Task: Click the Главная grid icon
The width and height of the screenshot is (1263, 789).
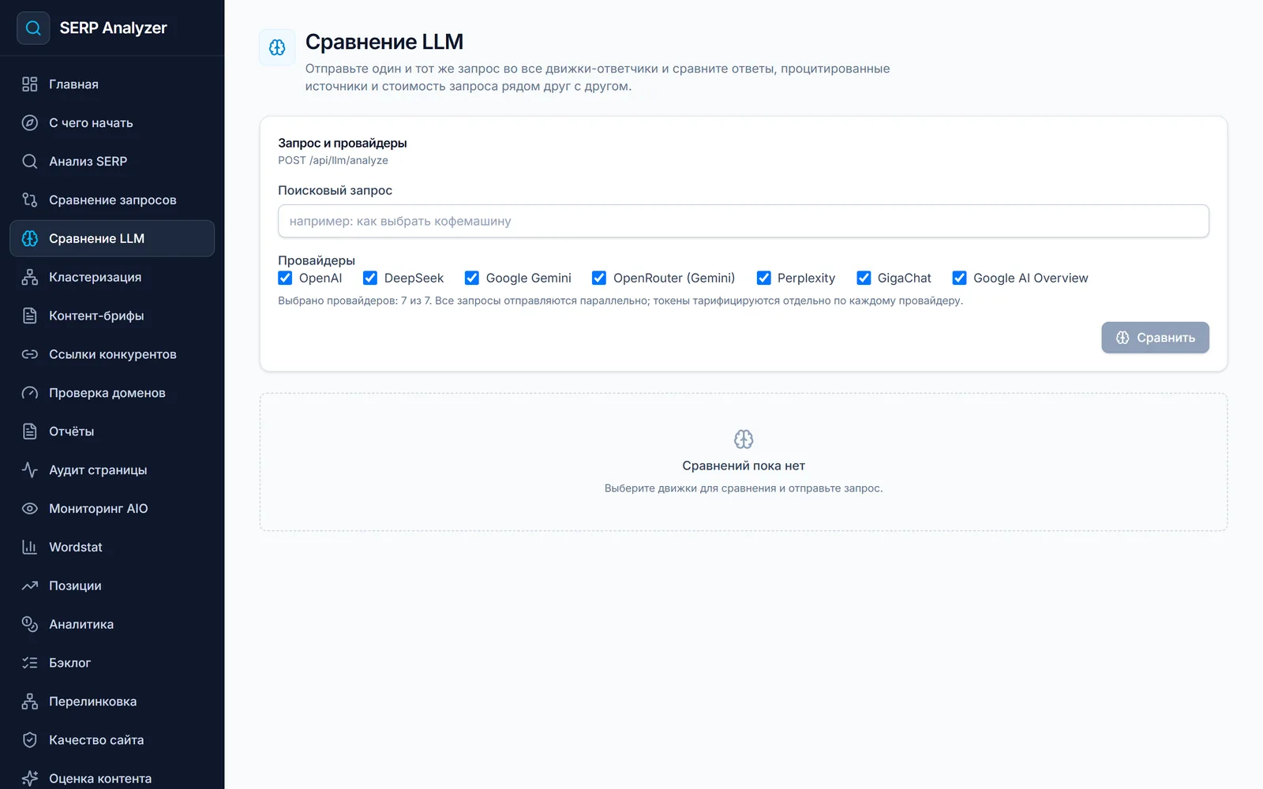Action: [30, 84]
